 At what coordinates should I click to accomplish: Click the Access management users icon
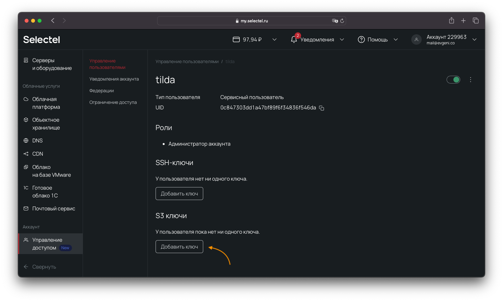coord(26,240)
